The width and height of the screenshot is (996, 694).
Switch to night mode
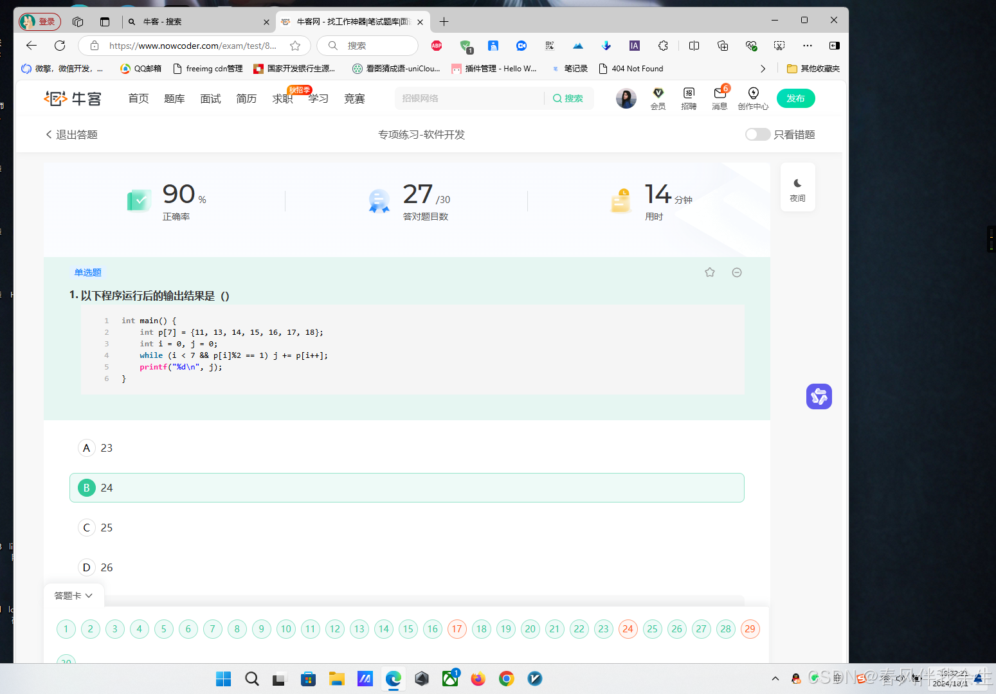[x=797, y=187]
